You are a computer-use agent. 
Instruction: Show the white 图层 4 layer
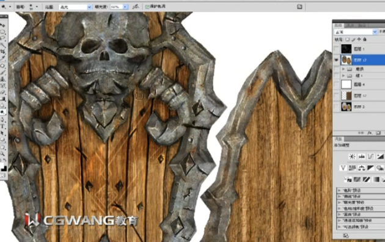336,84
